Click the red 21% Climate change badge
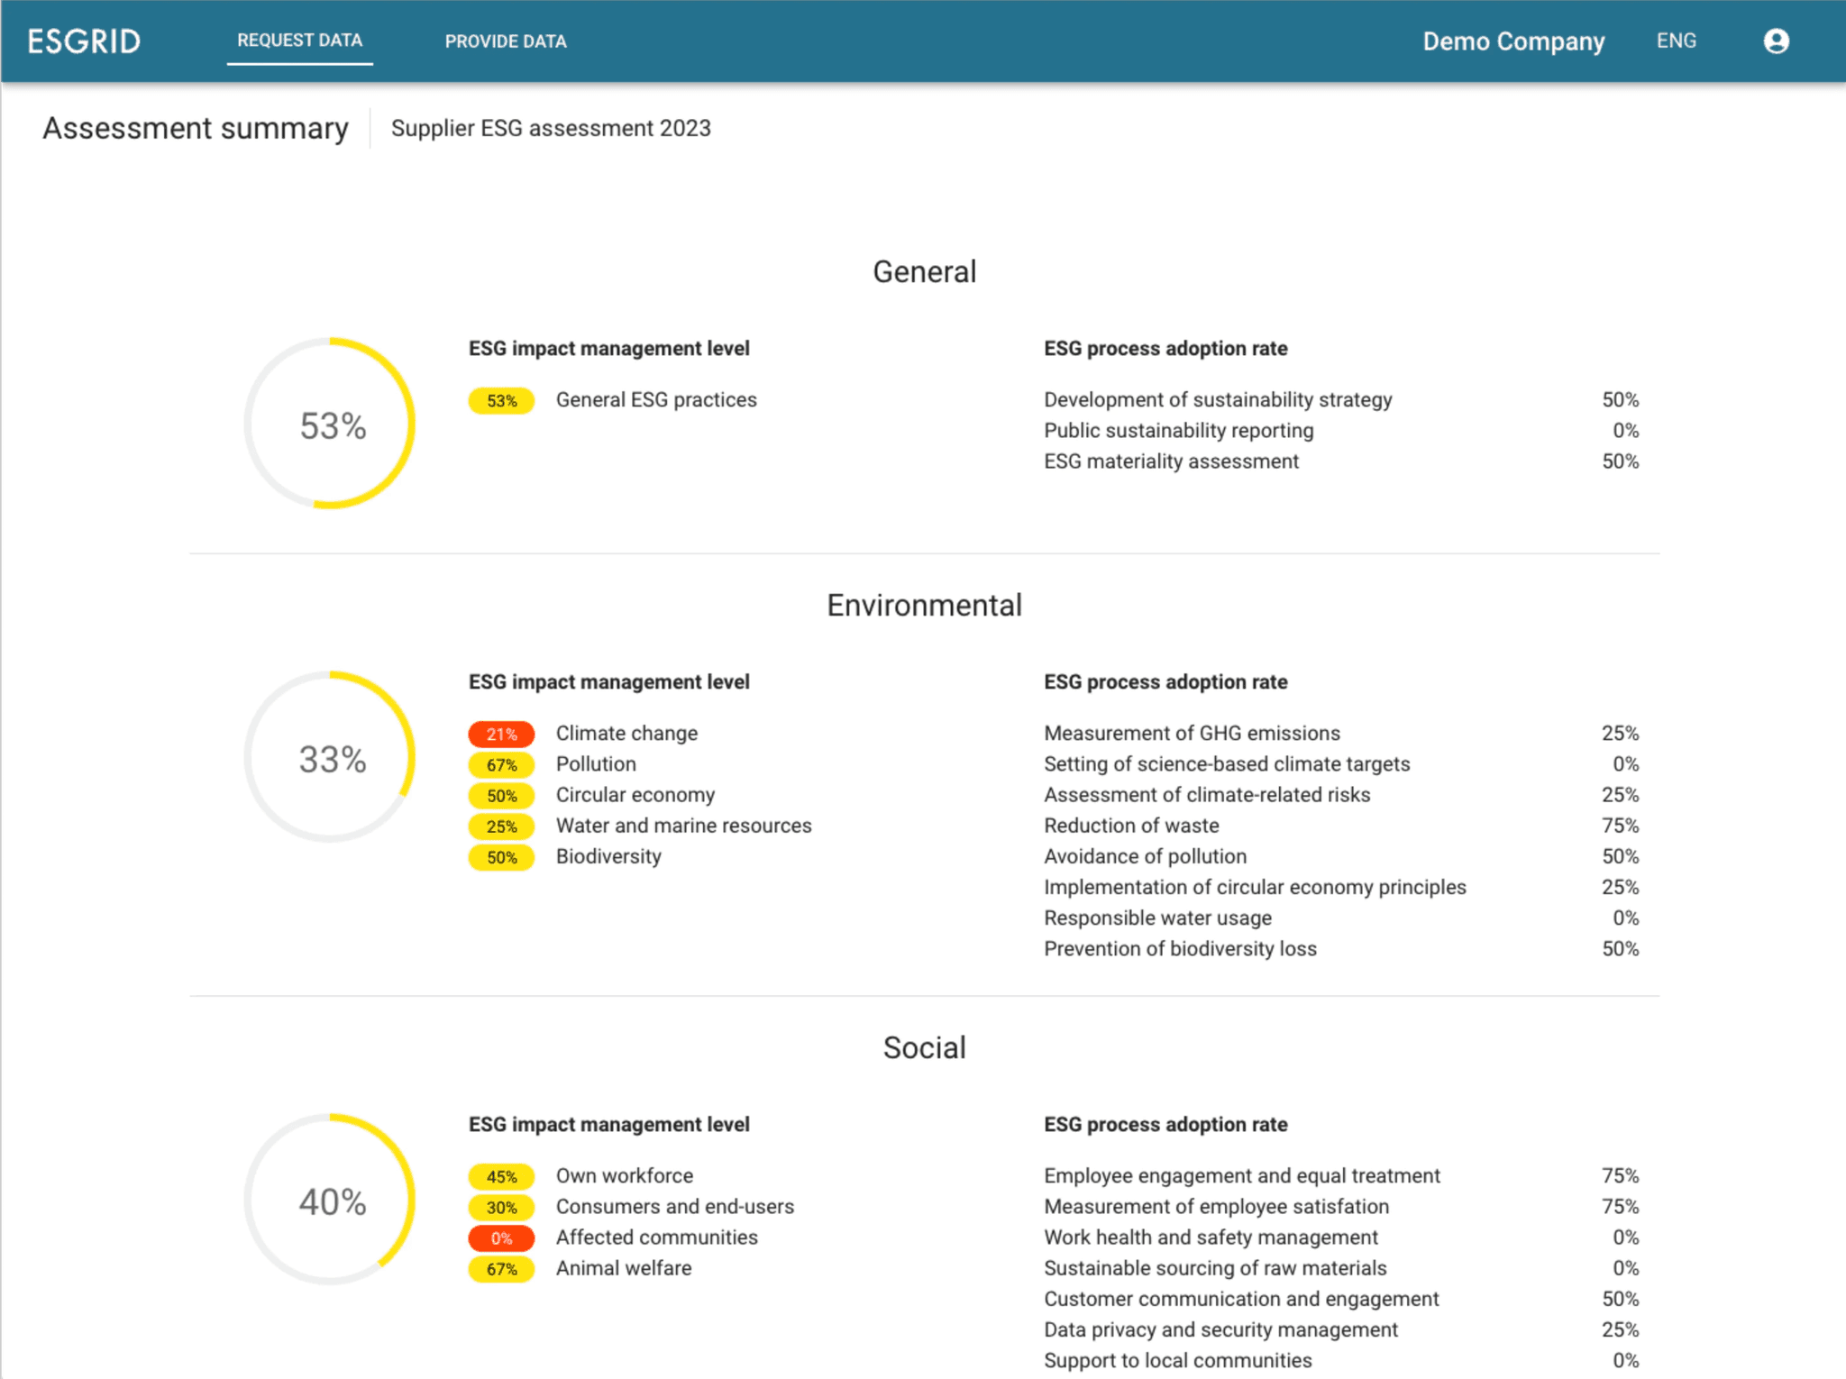The height and width of the screenshot is (1379, 1846). [x=501, y=734]
